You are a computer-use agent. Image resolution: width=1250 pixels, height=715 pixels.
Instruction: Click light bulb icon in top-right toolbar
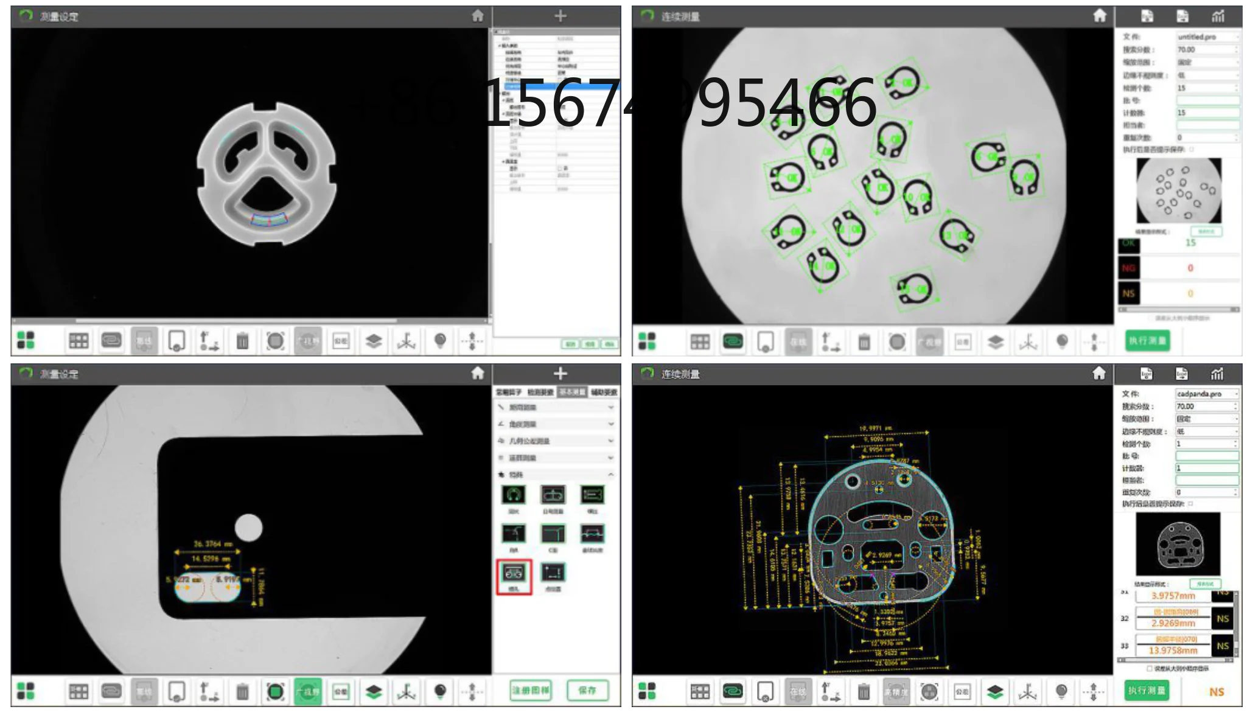1062,341
